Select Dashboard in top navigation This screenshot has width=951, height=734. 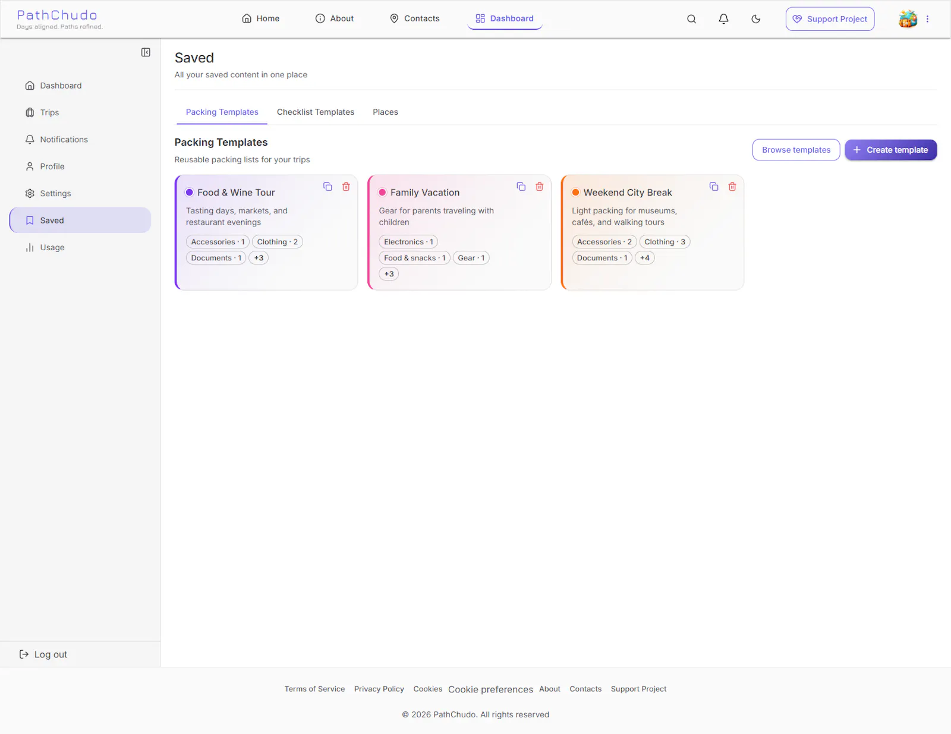505,18
